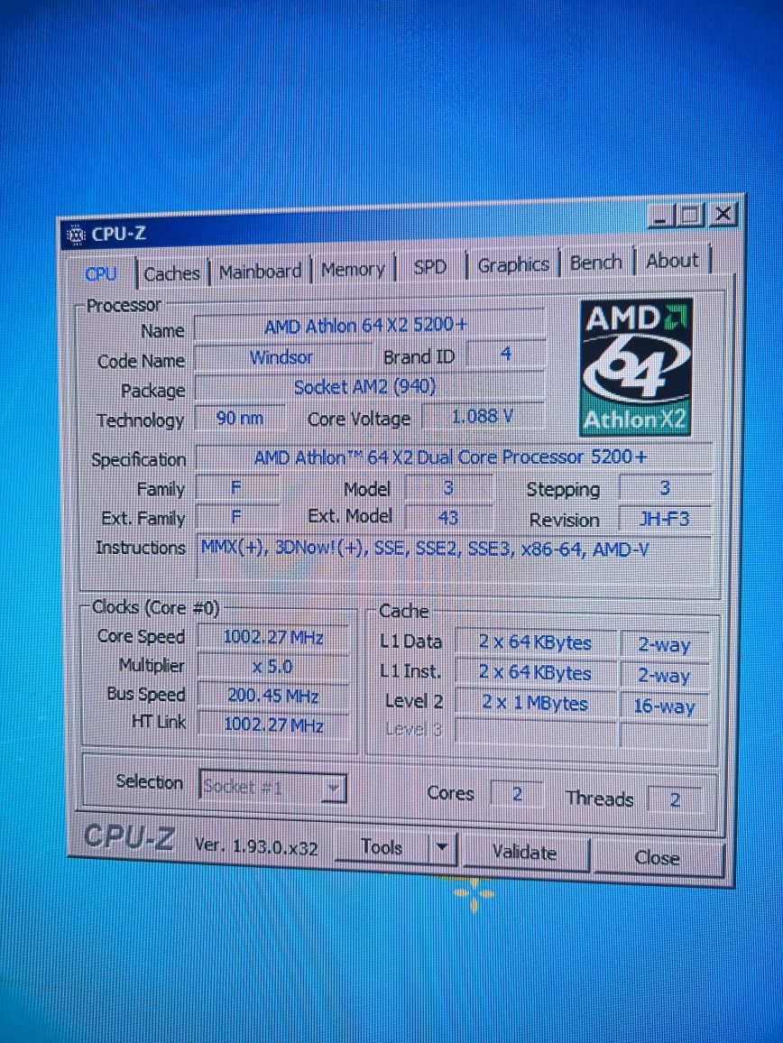Screen dimensions: 783x1043
Task: Switch to the Caches tab
Action: point(171,273)
